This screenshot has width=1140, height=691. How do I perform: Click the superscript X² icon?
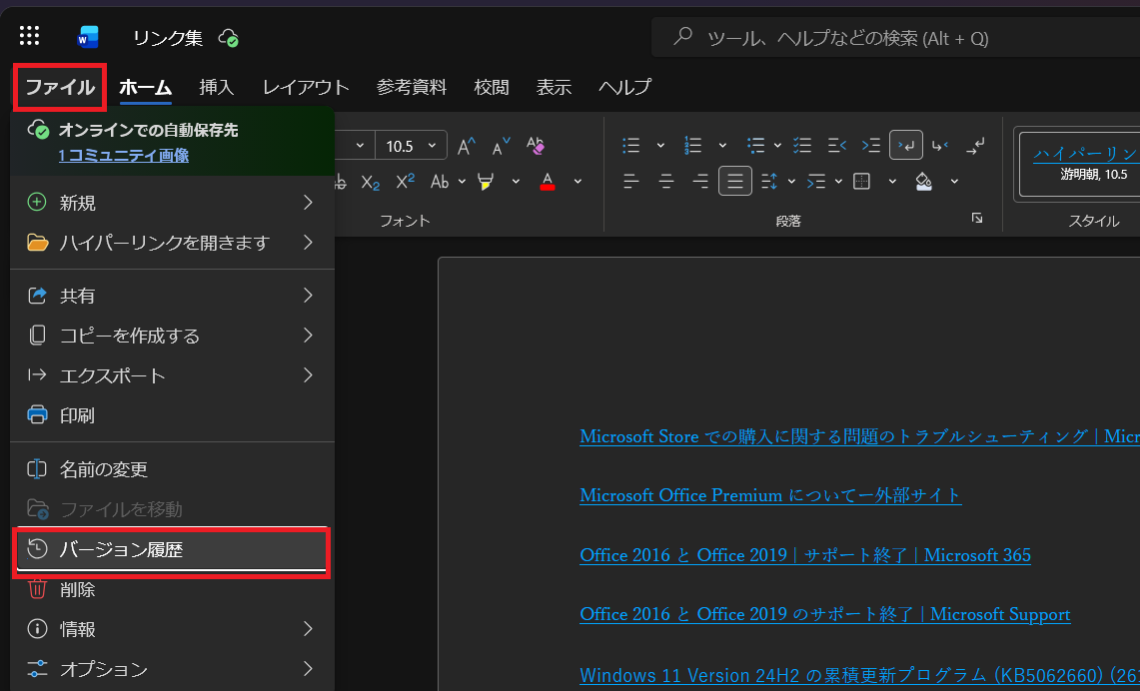tap(405, 181)
